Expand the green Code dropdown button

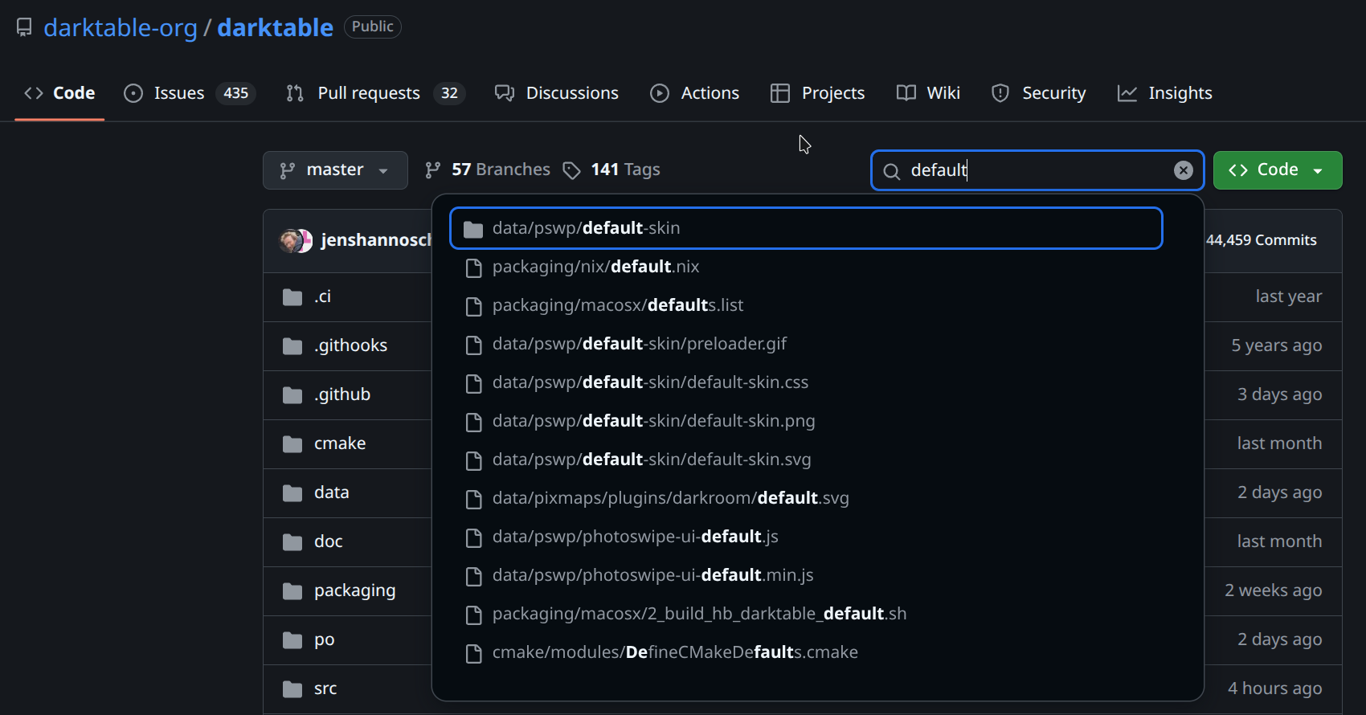[1277, 170]
